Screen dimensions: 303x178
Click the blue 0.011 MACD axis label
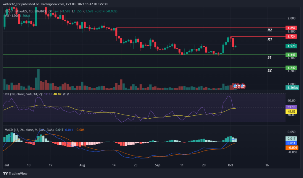click(x=291, y=143)
